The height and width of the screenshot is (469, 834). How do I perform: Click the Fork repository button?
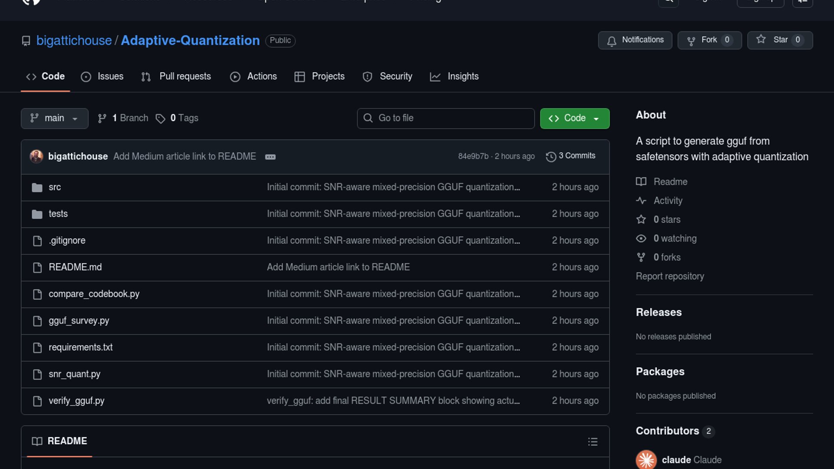click(x=709, y=40)
